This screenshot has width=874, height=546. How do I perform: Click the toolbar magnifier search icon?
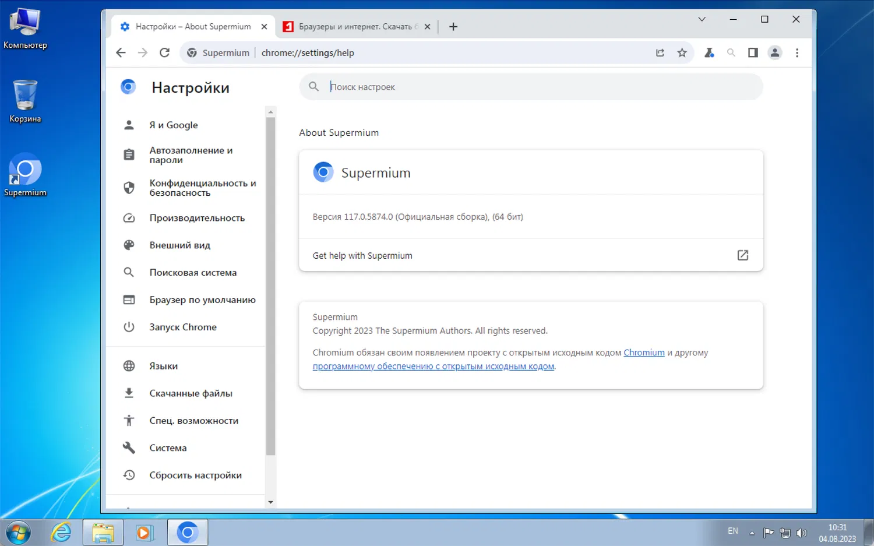coord(731,52)
